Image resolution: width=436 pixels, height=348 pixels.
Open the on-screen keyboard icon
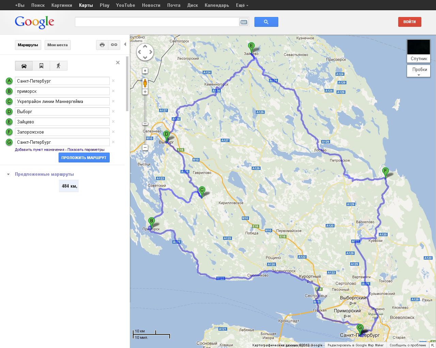[244, 22]
